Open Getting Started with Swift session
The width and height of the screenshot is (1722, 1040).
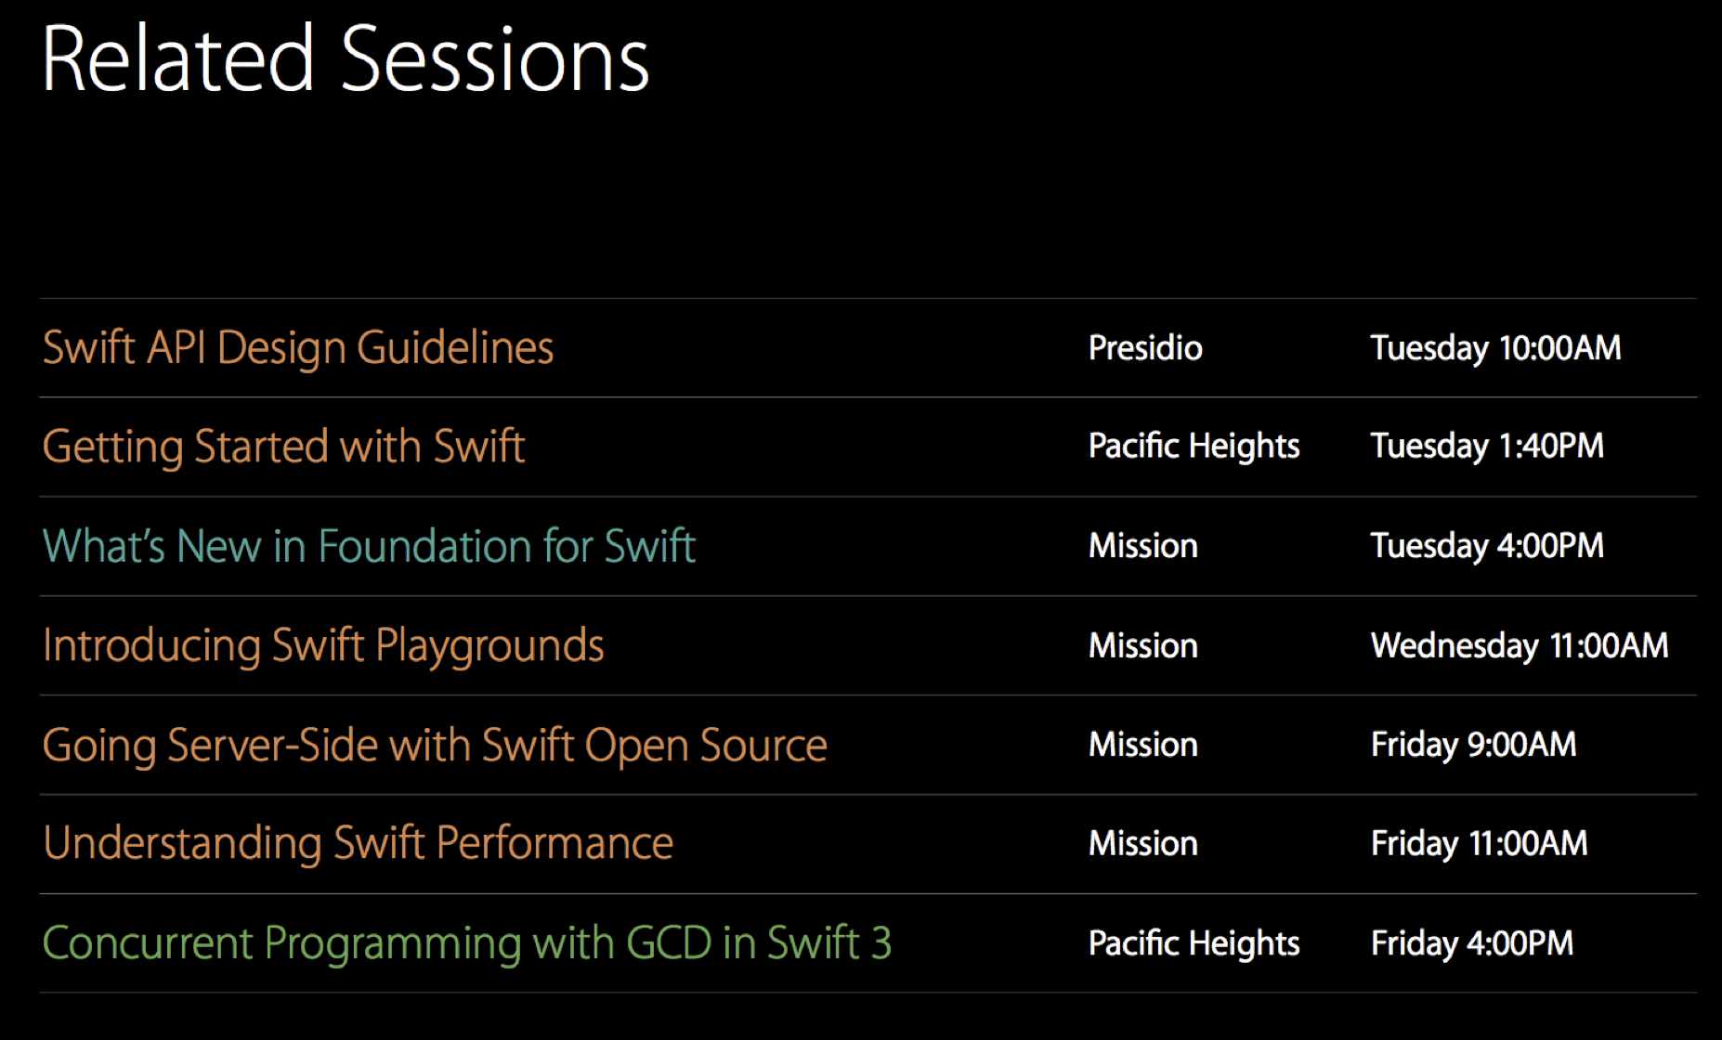(x=284, y=448)
